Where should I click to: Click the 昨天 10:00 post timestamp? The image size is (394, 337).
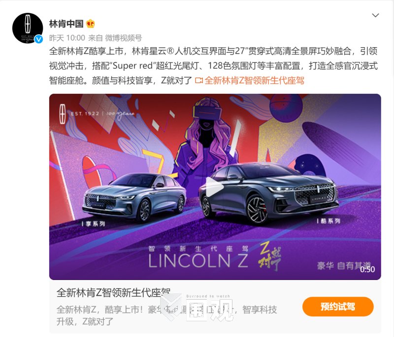[x=67, y=38]
